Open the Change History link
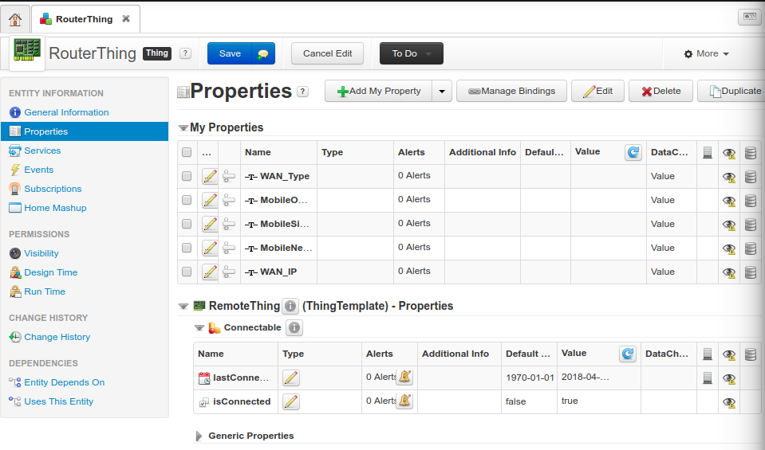 57,337
